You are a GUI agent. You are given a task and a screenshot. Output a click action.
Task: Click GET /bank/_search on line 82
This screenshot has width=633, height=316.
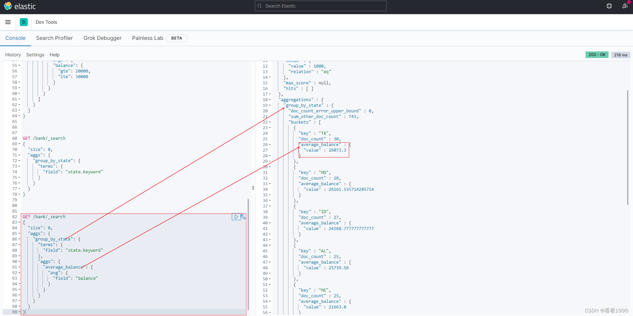tap(44, 217)
